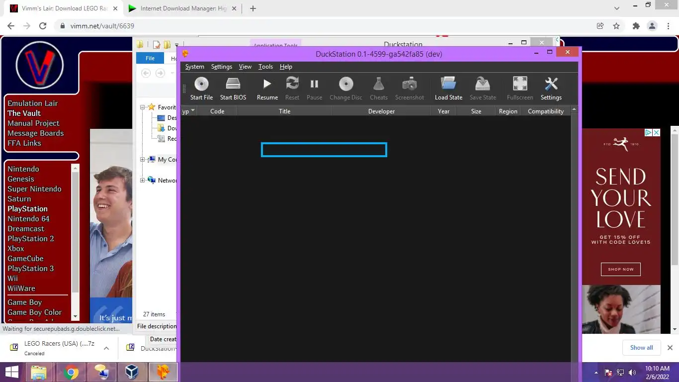This screenshot has width=679, height=382.
Task: Open Chrome extensions puzzle icon
Action: click(636, 26)
